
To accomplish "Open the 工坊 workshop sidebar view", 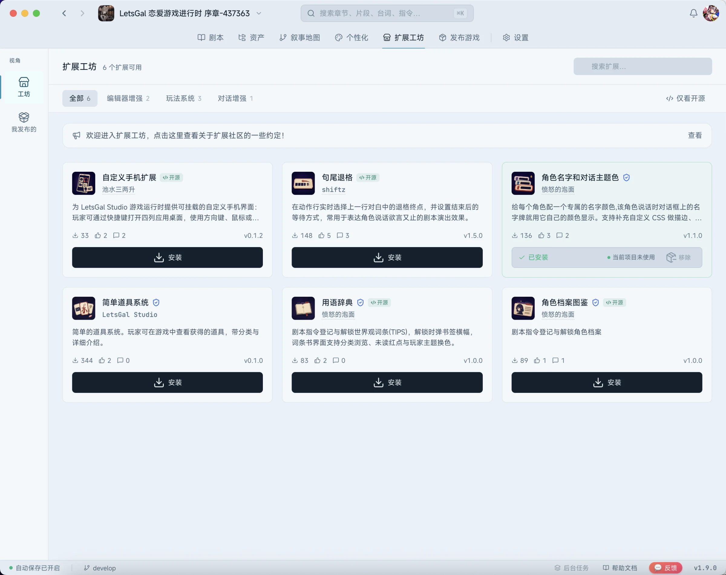I will pyautogui.click(x=24, y=87).
